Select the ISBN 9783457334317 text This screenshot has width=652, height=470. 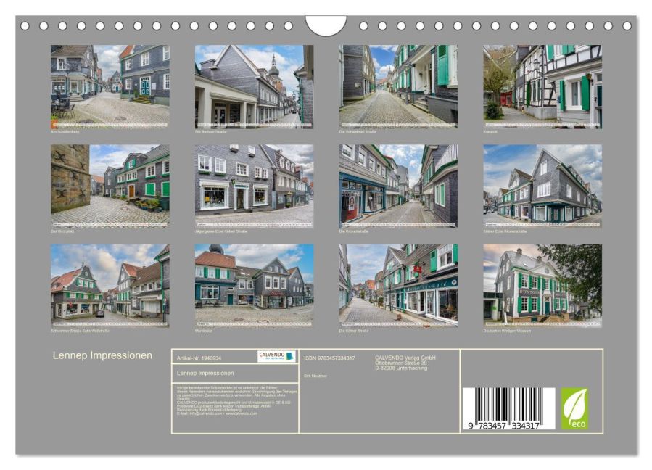(329, 358)
